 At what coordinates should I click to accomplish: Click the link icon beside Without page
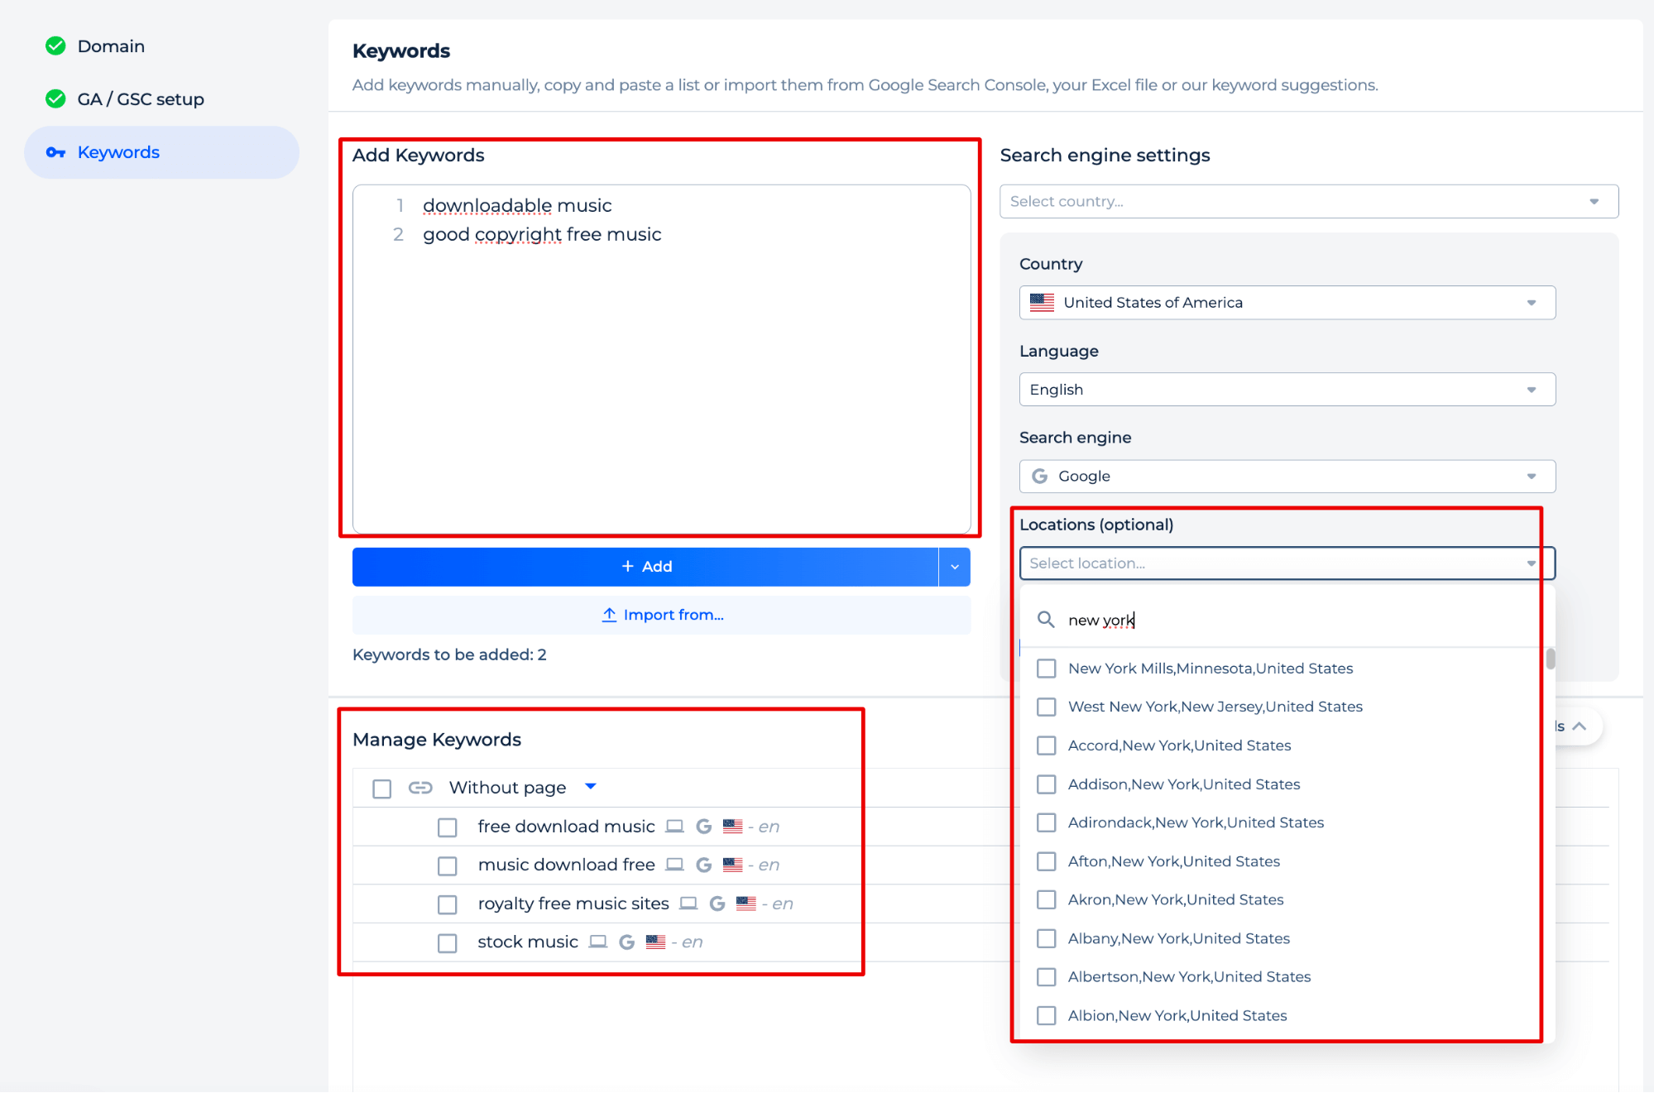[420, 788]
